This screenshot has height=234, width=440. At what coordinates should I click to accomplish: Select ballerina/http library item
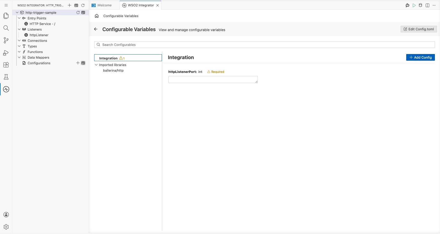(113, 70)
